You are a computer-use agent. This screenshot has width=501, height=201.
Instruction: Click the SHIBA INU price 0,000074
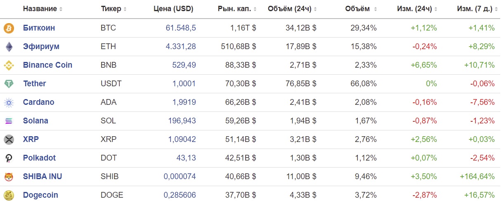(180, 177)
